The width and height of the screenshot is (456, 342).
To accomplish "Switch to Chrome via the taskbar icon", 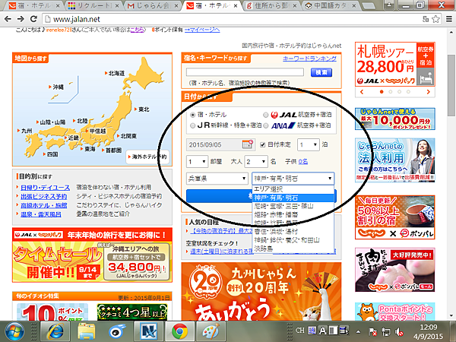I will (179, 331).
